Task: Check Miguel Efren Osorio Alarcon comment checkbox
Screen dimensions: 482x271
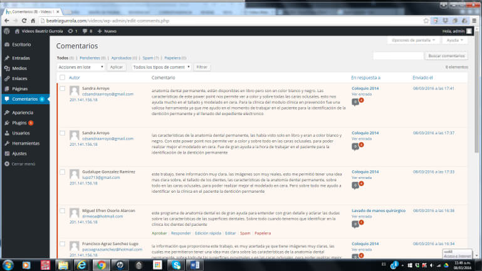Action: [63, 210]
